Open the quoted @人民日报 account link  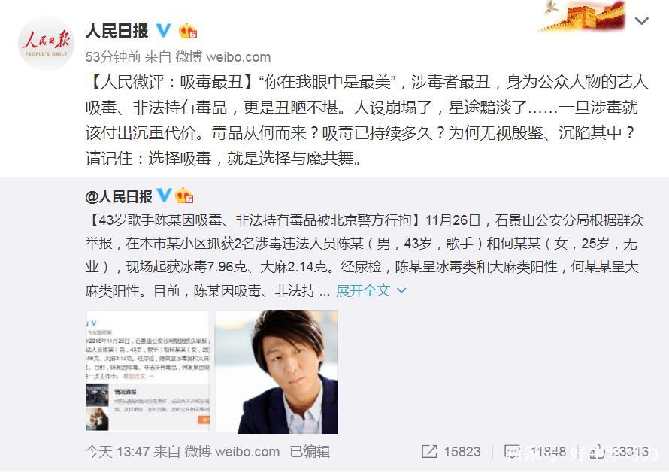coord(119,196)
